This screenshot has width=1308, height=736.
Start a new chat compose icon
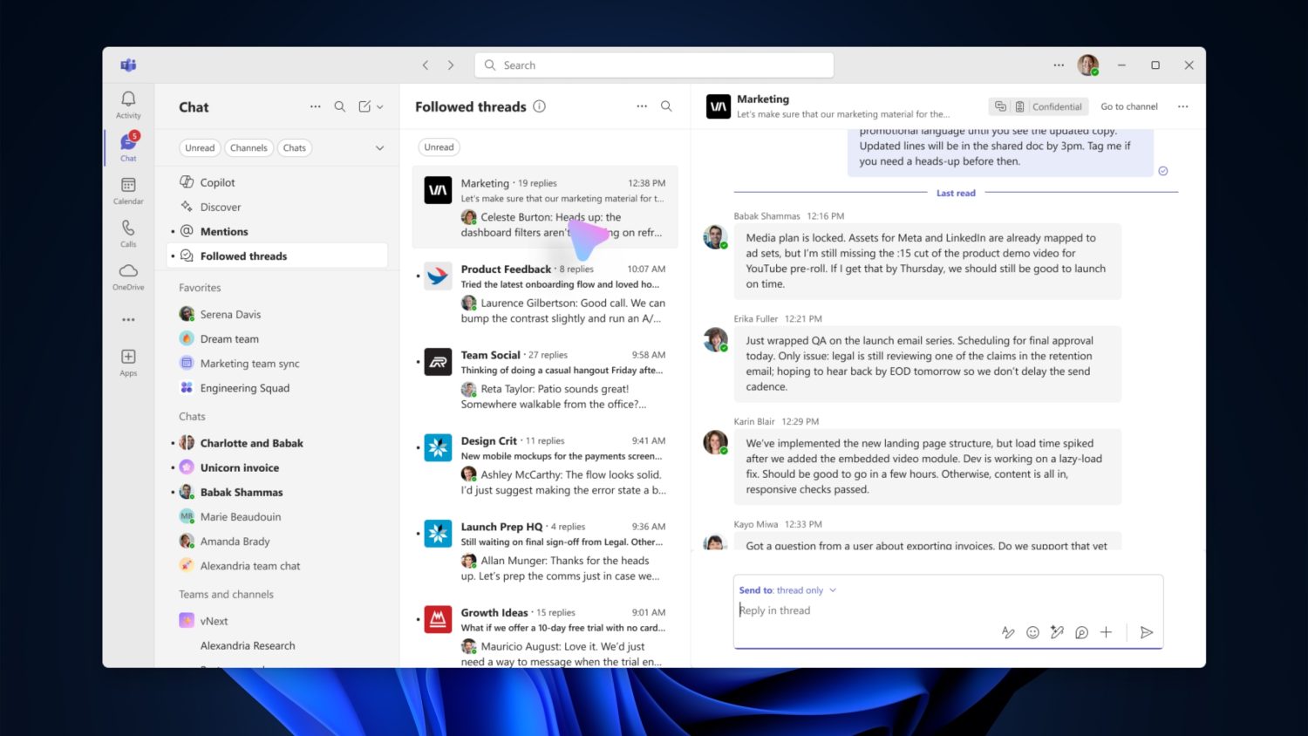364,106
